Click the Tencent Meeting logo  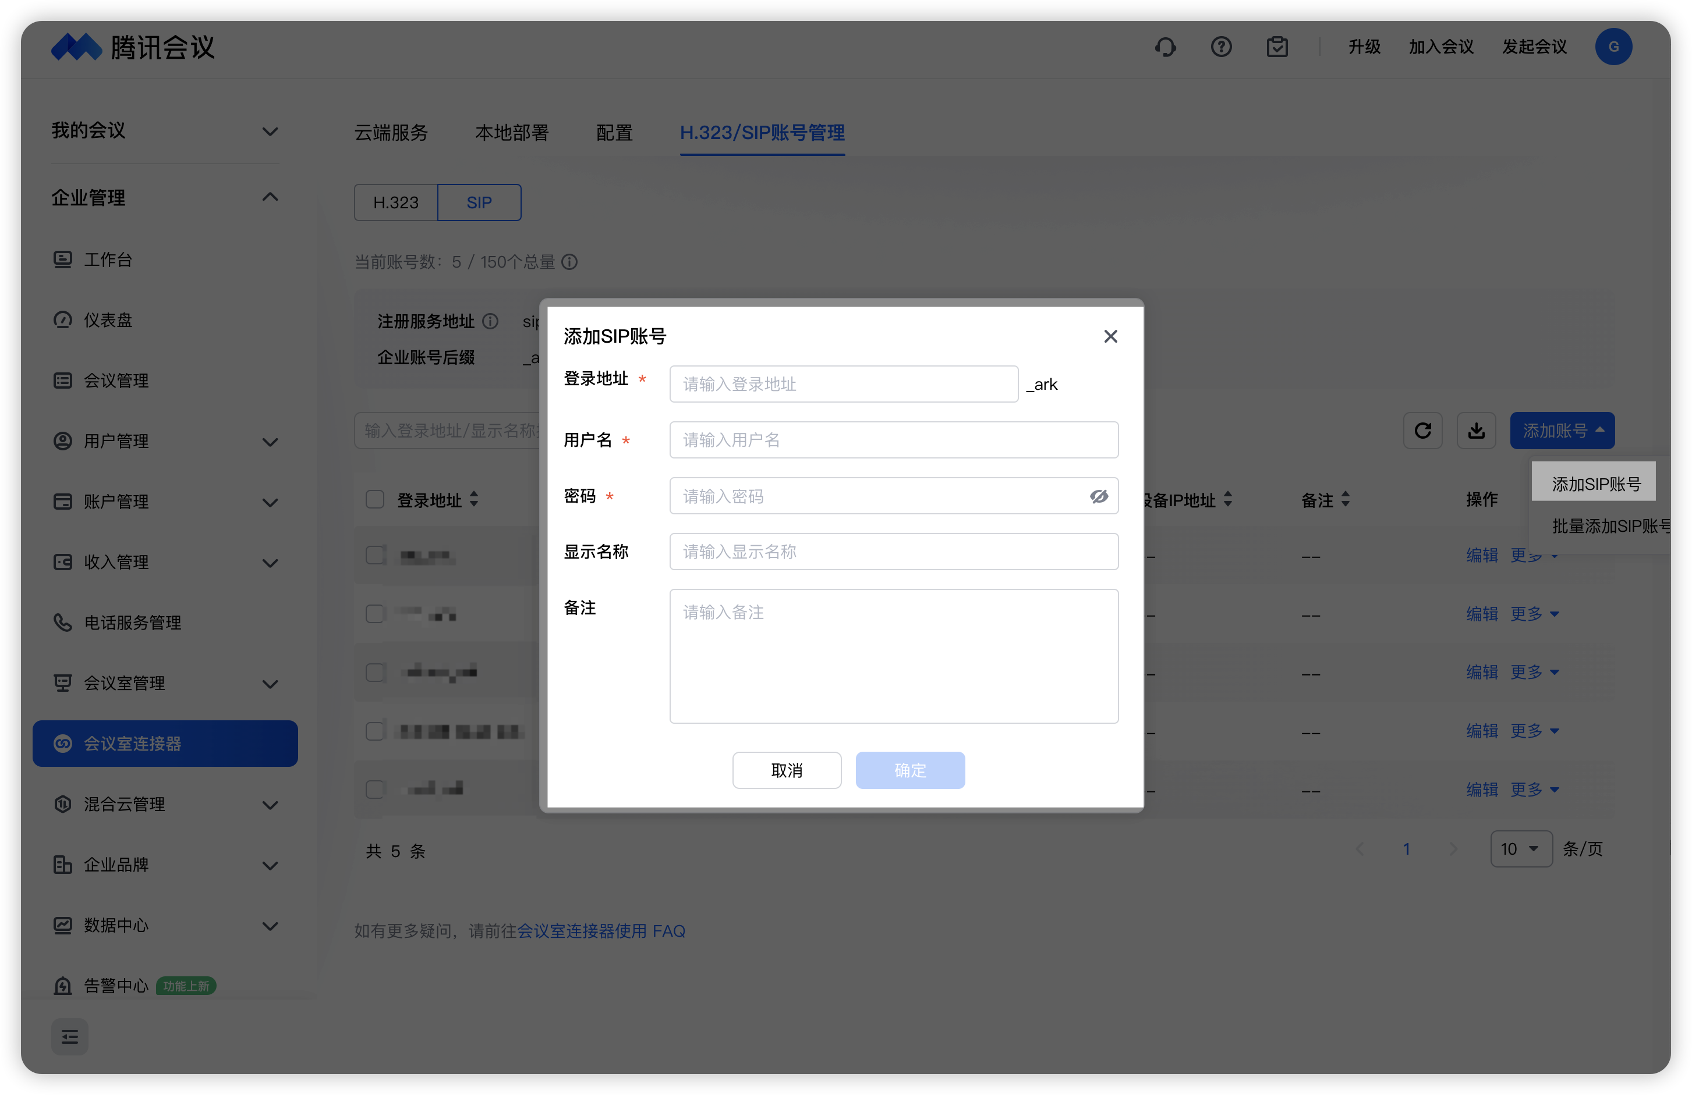click(133, 47)
